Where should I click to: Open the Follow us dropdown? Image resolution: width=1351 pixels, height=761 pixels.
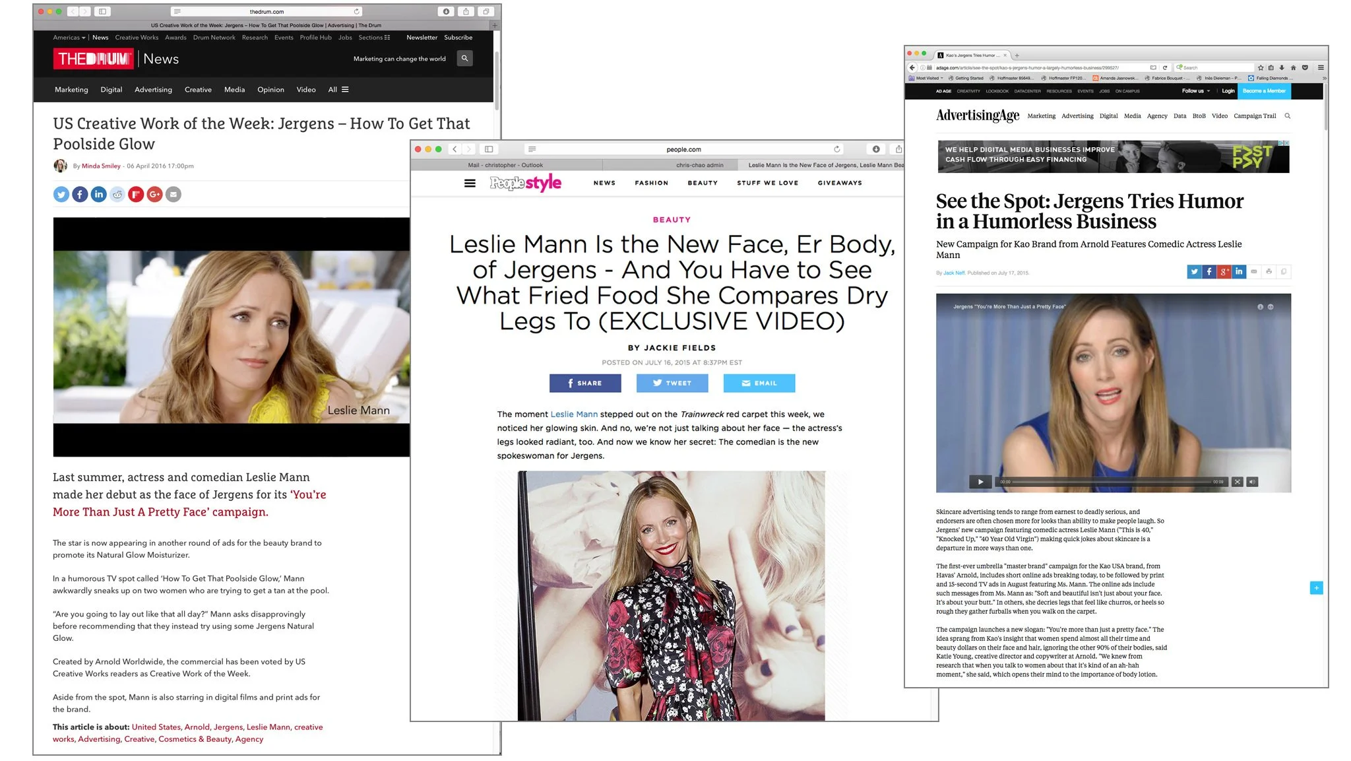[1195, 91]
